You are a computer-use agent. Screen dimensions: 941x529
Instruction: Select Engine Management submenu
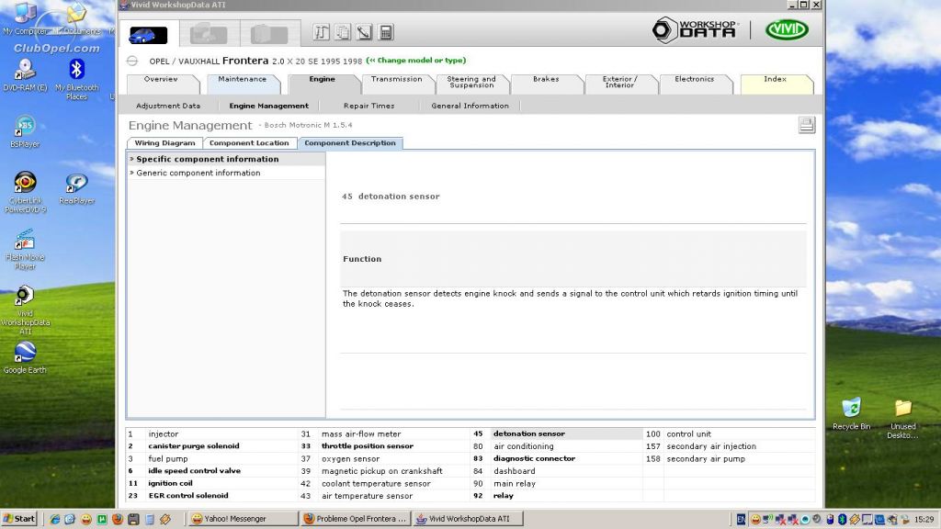coord(269,106)
